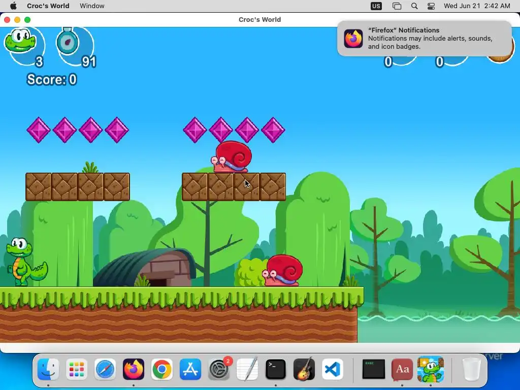Close the Croc's World window
The image size is (520, 390).
(7, 20)
